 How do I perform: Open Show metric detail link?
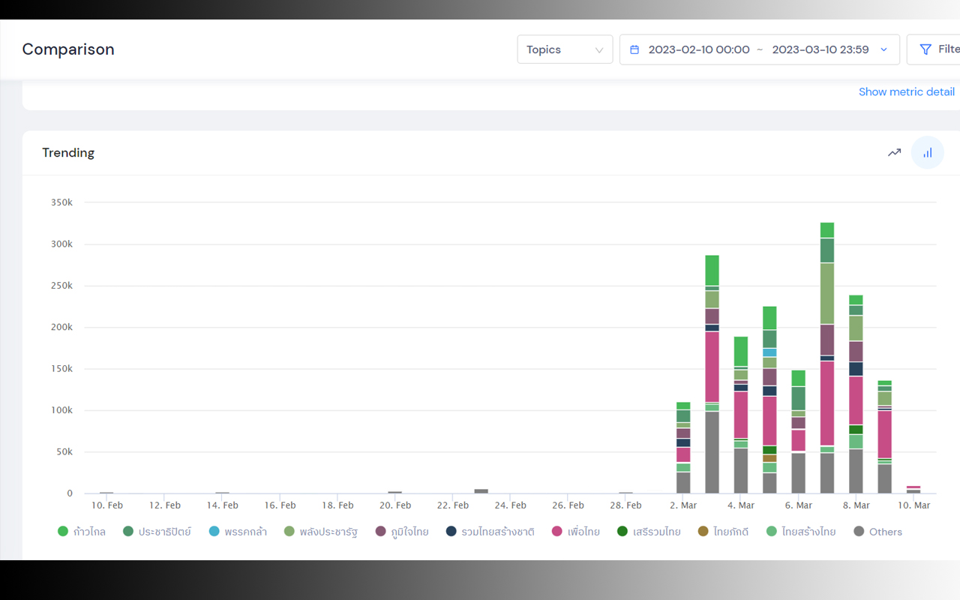coord(907,91)
